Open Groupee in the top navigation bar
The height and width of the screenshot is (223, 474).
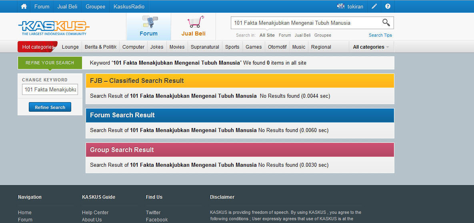point(95,6)
